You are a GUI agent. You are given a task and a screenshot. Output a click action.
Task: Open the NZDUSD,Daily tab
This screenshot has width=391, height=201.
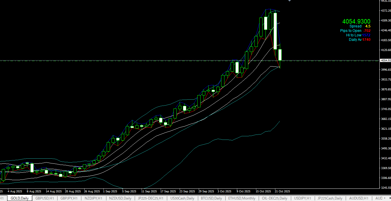pos(120,198)
